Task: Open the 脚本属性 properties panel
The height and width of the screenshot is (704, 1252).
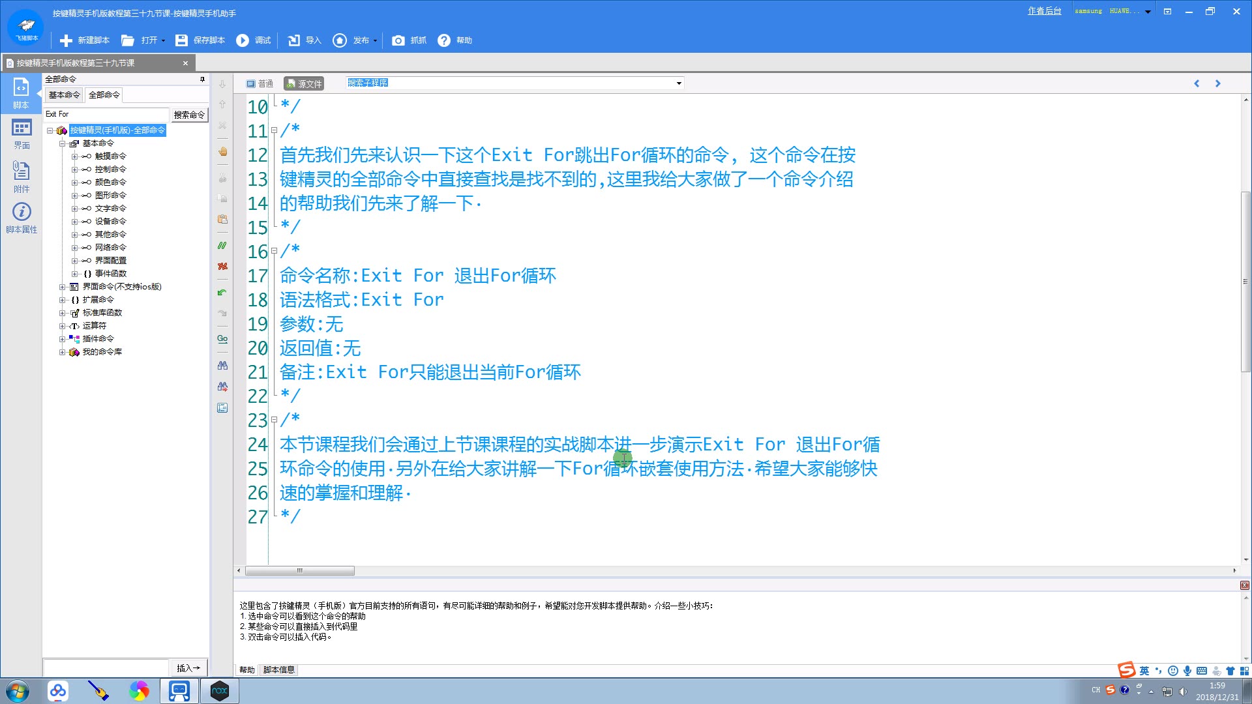Action: (x=22, y=218)
